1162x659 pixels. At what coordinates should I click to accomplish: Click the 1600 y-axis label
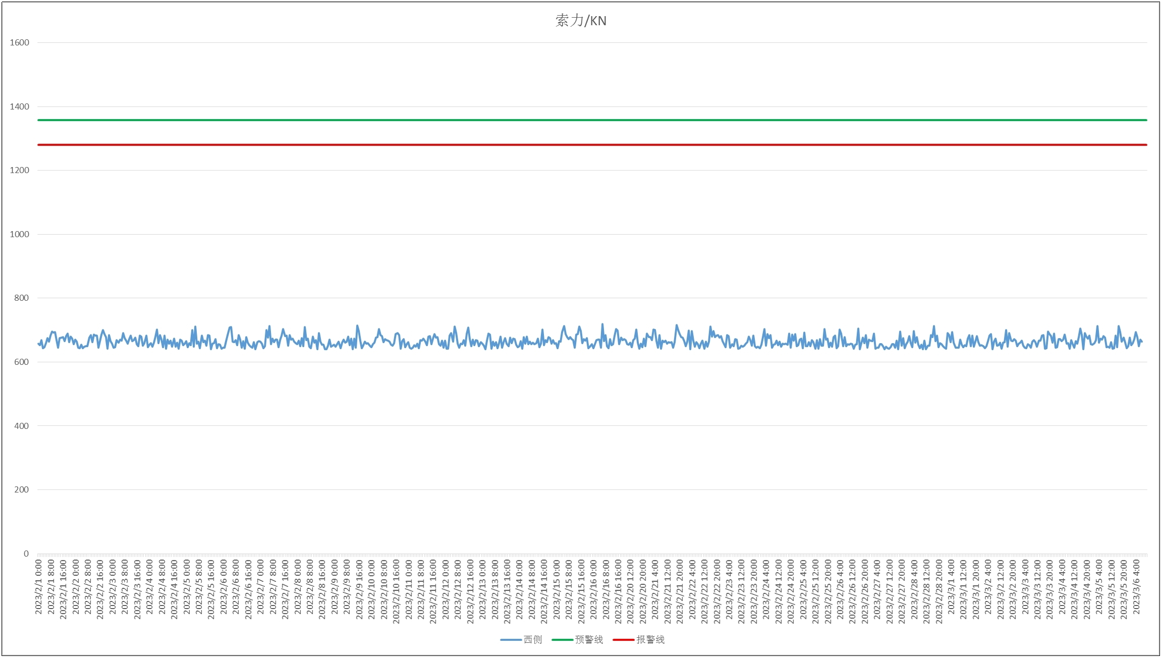pyautogui.click(x=20, y=43)
